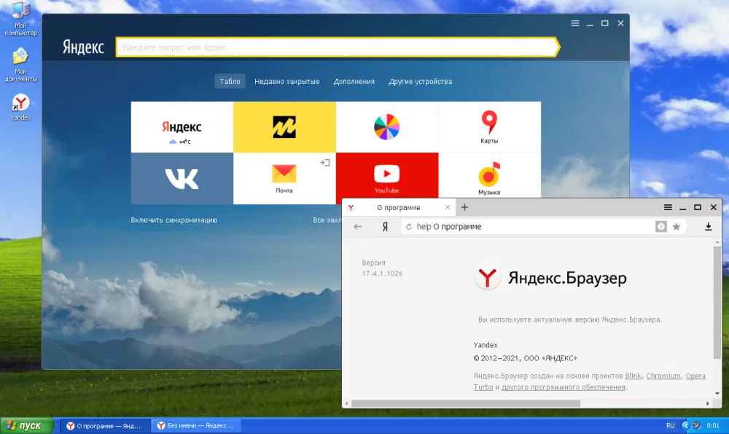Click right scroll arrow of horizontal scrollbar
The height and width of the screenshot is (434, 729).
[x=708, y=403]
